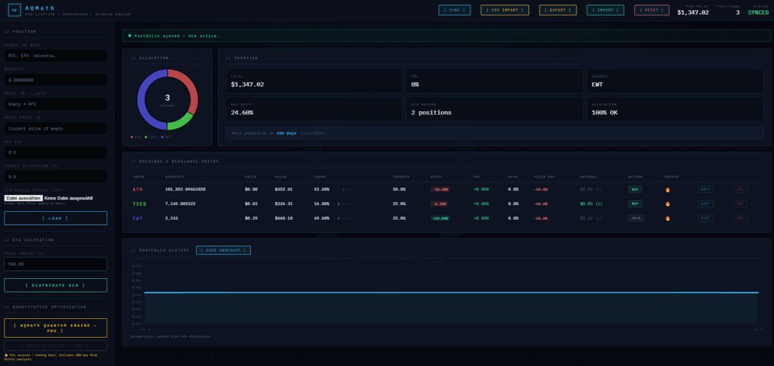774x366 pixels.
Task: Click DCA Needed '2 positions' card
Action: pyautogui.click(x=495, y=109)
